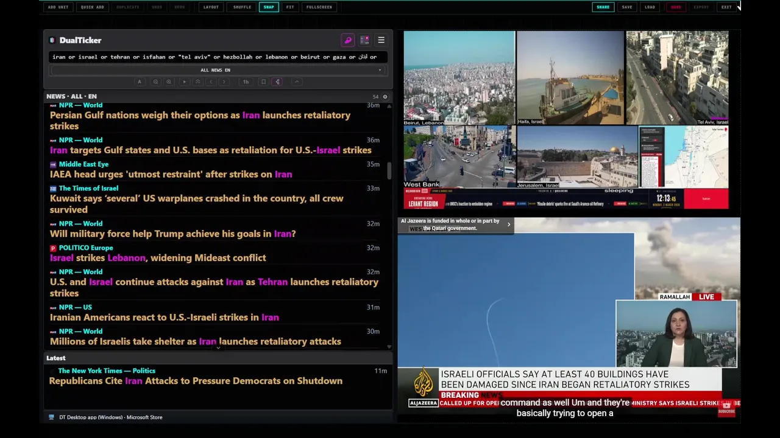780x438 pixels.
Task: Open the DualTicker hamburger menu
Action: click(x=381, y=40)
